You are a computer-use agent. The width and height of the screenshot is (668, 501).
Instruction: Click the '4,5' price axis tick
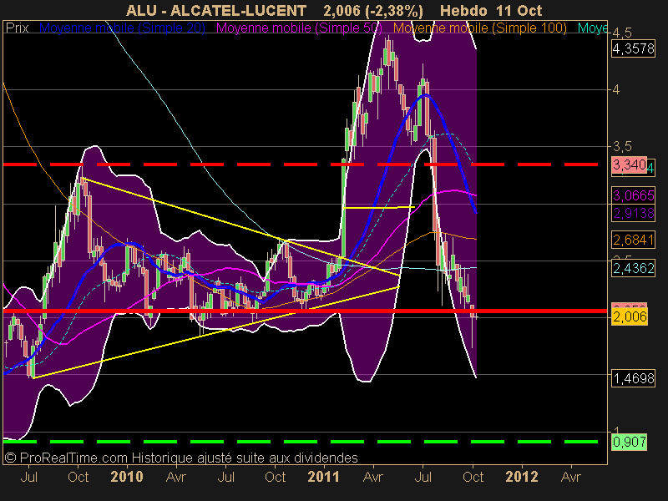pos(622,33)
